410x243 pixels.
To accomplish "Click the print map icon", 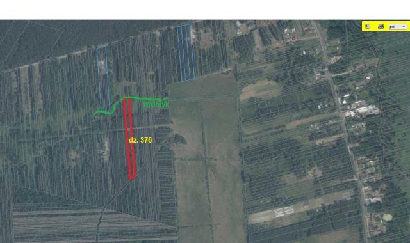I will coord(381,26).
